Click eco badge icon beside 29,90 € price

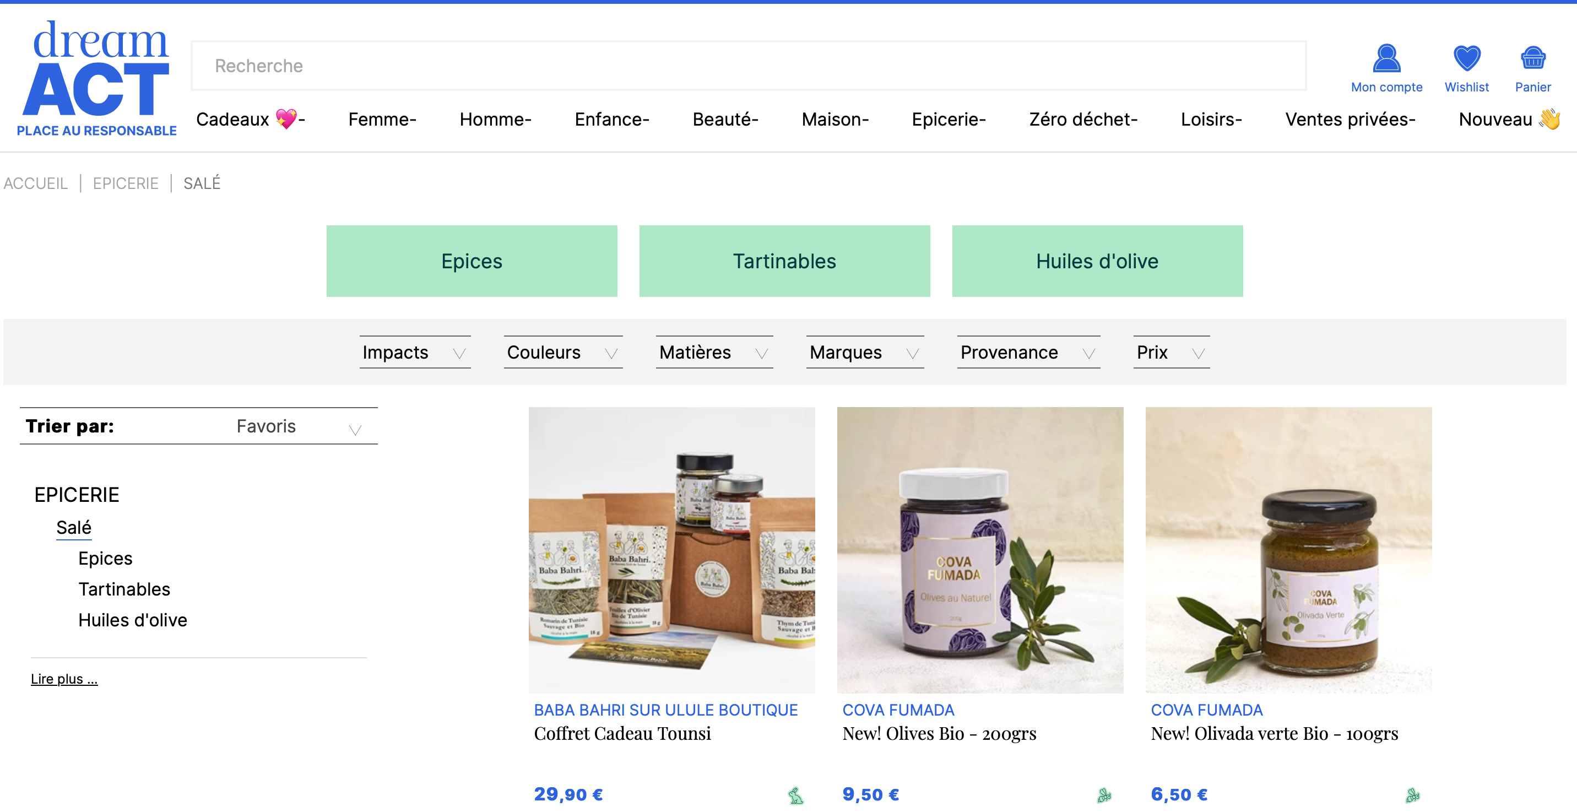point(795,795)
